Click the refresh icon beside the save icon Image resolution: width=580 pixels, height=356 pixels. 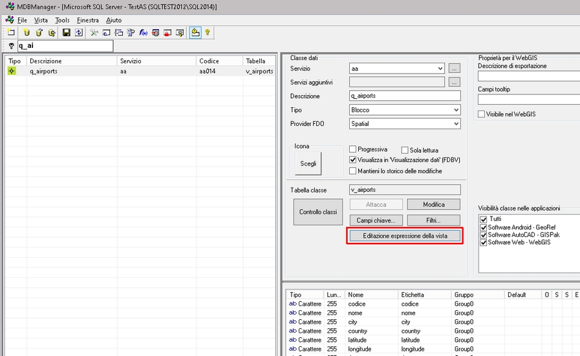coord(79,32)
